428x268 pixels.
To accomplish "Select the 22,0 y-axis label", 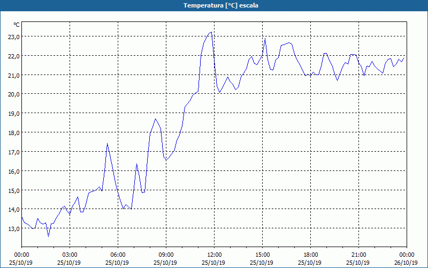I will click(13, 56).
